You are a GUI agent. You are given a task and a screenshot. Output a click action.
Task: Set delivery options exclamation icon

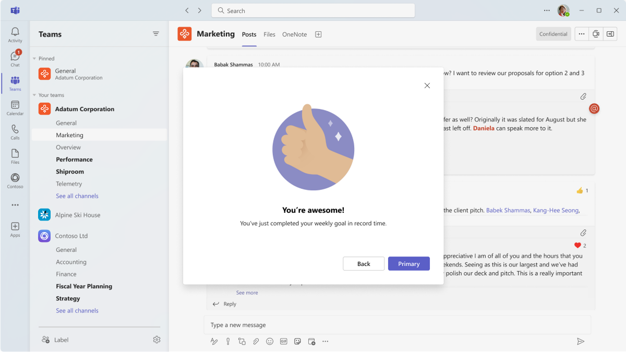228,342
